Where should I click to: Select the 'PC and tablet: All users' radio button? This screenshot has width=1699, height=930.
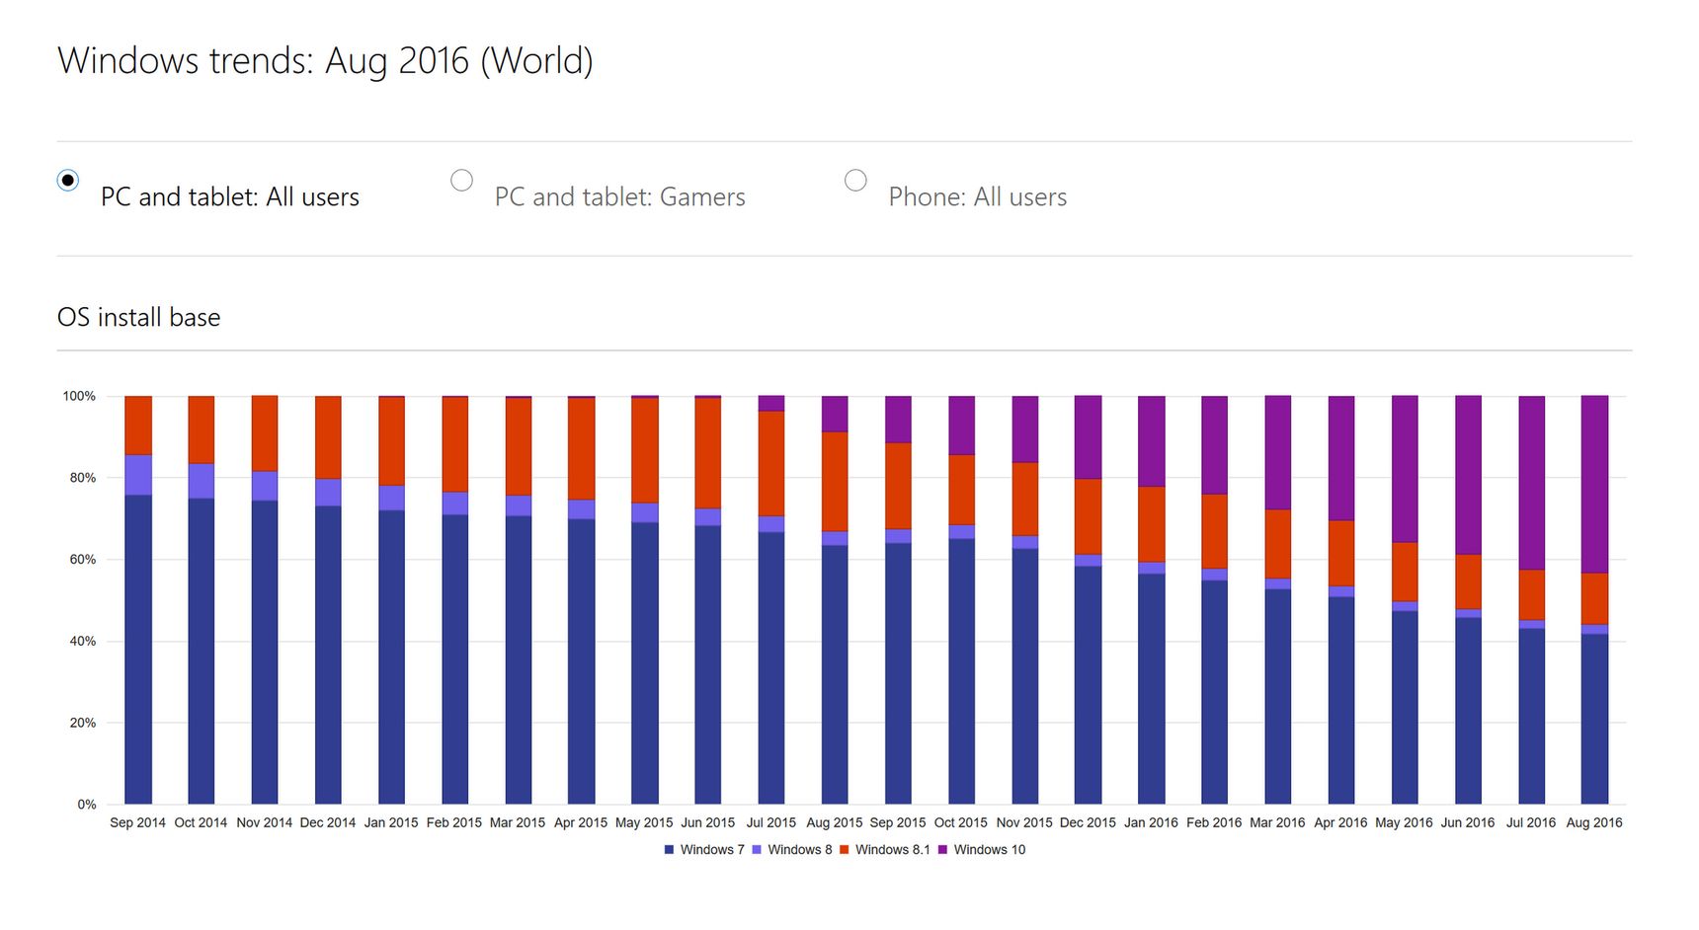[67, 180]
